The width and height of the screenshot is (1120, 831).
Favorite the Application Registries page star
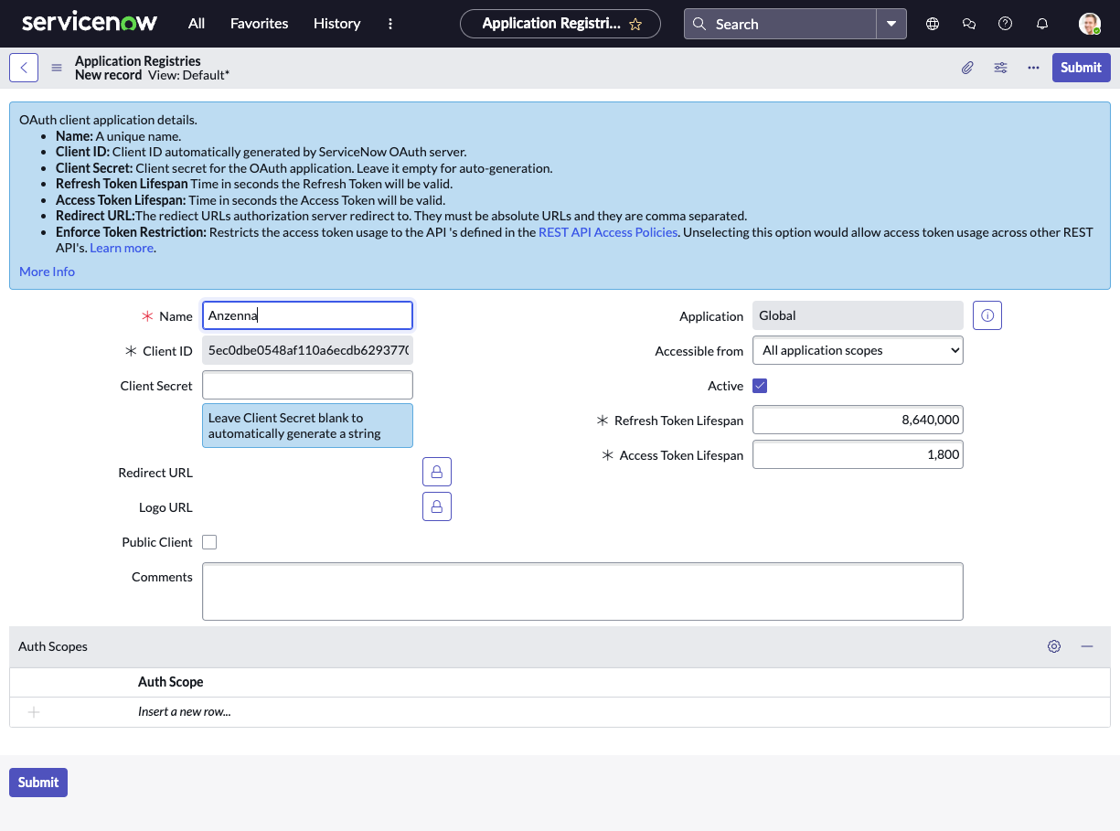[636, 25]
